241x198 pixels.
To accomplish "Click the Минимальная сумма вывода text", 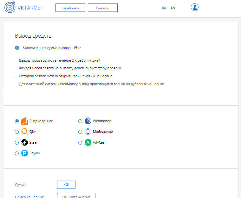I will [50, 48].
